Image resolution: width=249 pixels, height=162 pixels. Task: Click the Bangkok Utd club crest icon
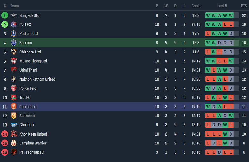point(13,15)
